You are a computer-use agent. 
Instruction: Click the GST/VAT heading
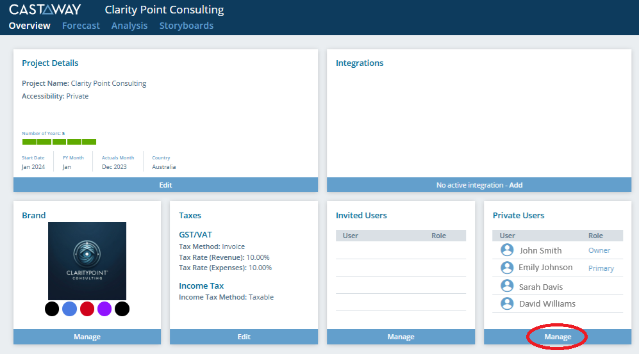point(195,235)
